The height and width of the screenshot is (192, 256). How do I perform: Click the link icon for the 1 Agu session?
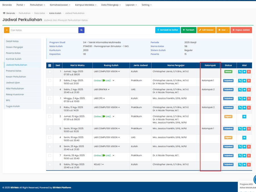(x=240, y=72)
